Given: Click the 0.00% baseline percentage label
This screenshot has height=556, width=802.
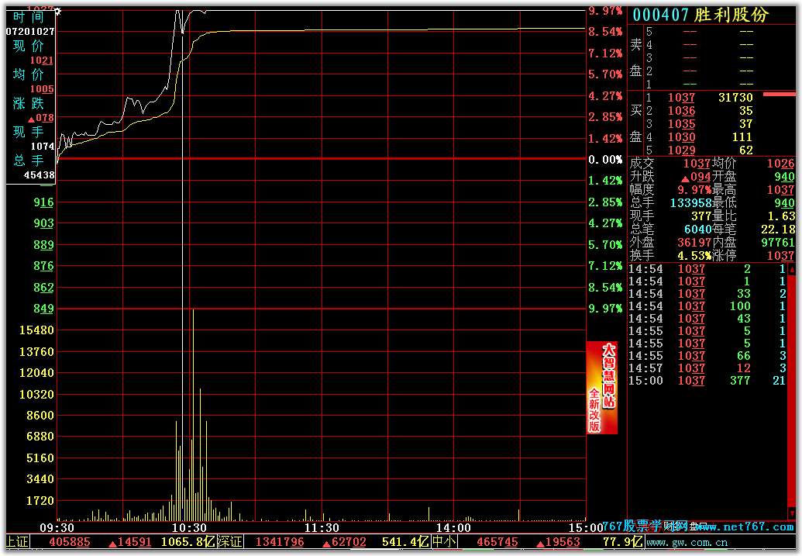Looking at the screenshot, I should click(x=605, y=160).
